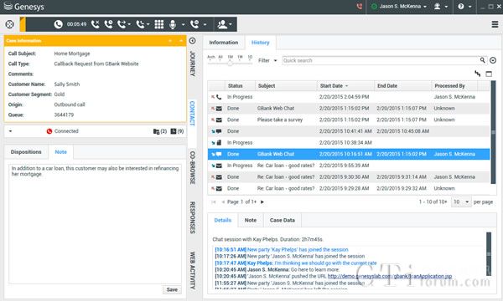Click the contact folder icon showing (2)

pos(160,131)
